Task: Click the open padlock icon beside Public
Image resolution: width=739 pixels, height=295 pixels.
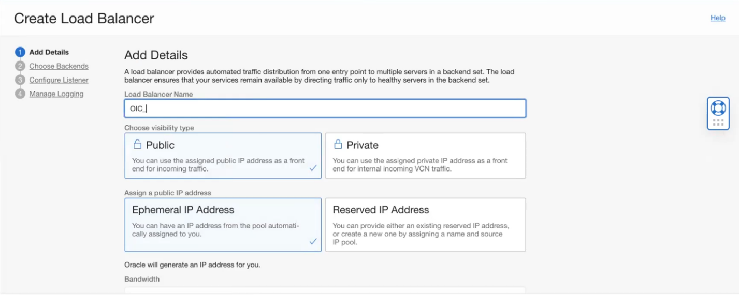Action: coord(137,144)
